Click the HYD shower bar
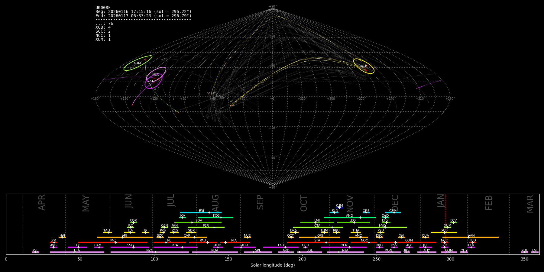544x272 pixels. click(x=382, y=227)
